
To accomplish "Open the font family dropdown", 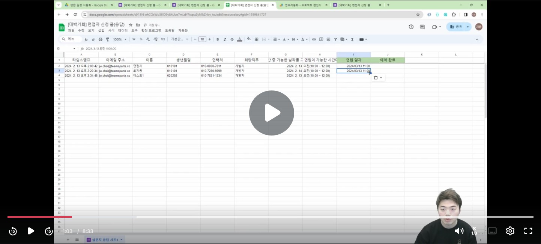I will point(180,39).
